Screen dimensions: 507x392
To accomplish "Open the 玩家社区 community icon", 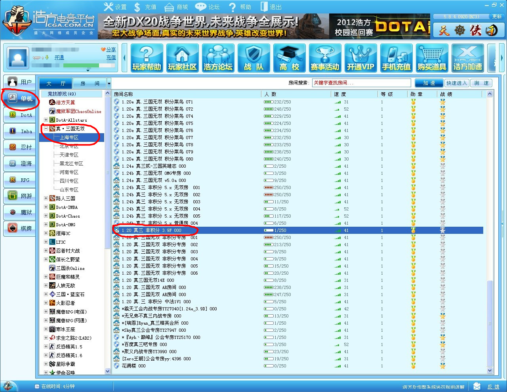I will [182, 58].
